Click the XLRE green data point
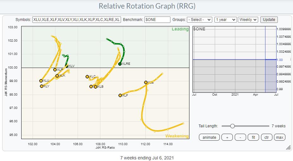The image size is (293, 161). pyautogui.click(x=120, y=64)
